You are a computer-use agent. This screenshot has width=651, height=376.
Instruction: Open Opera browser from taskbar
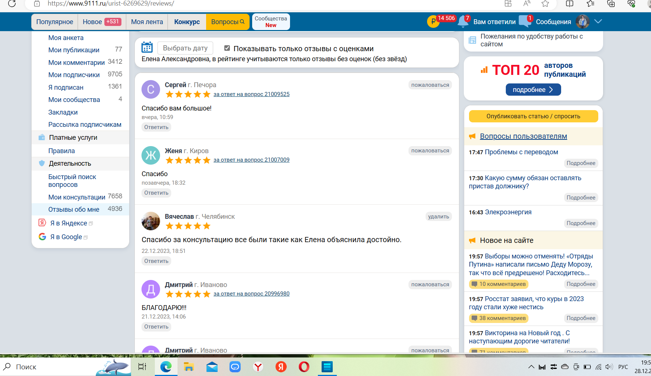coord(304,367)
